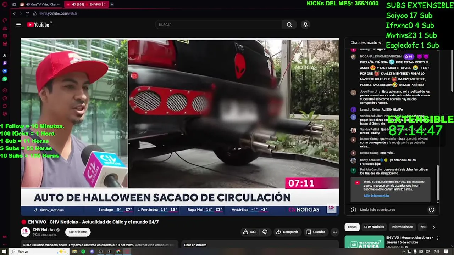Open options for Meganoticias Ahora video
The height and width of the screenshot is (255, 454).
pos(438,238)
